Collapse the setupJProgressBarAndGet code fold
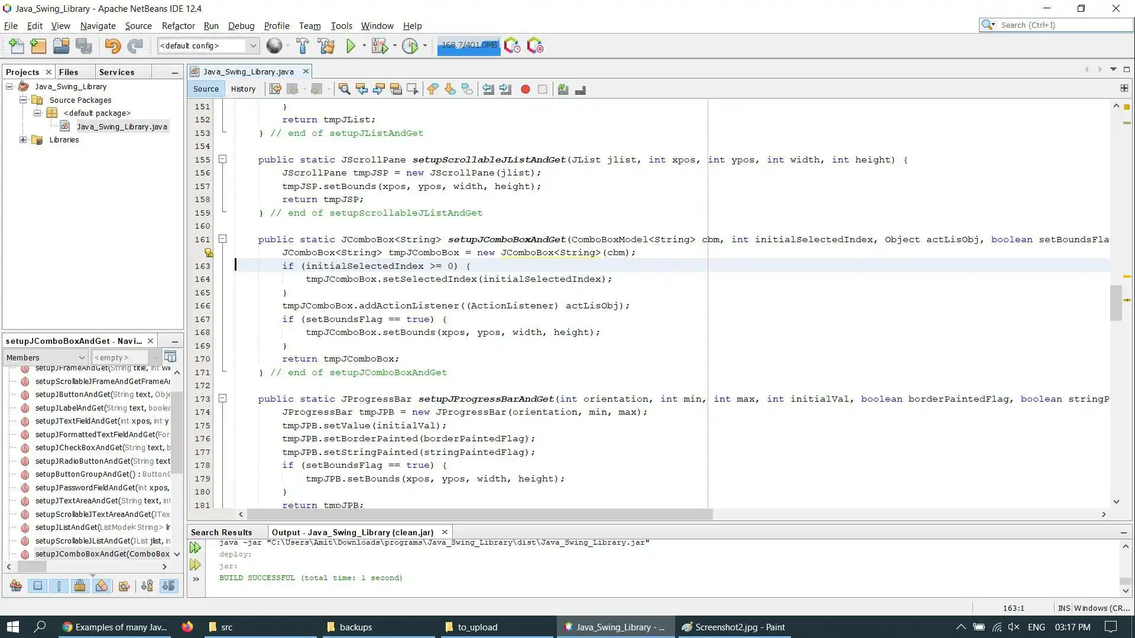Viewport: 1135px width, 638px height. 223,399
